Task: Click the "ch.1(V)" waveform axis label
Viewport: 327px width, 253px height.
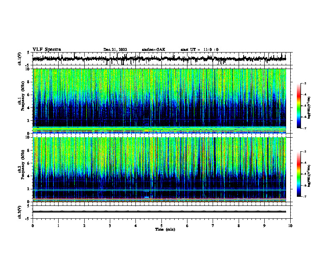Action: (x=20, y=59)
